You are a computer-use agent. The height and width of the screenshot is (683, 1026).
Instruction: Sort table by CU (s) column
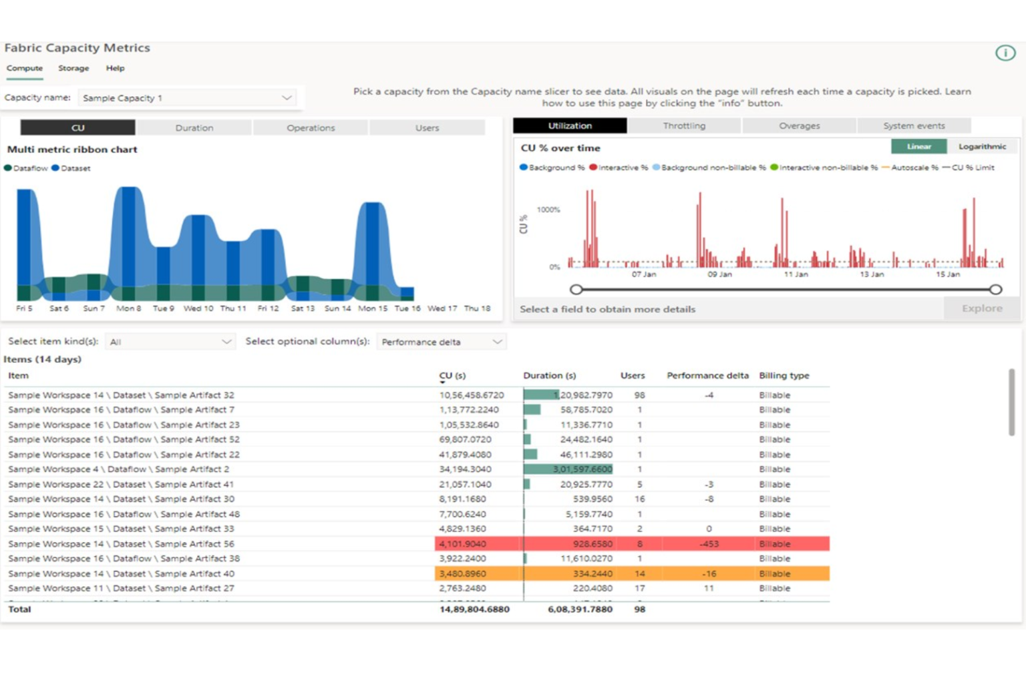click(x=452, y=376)
